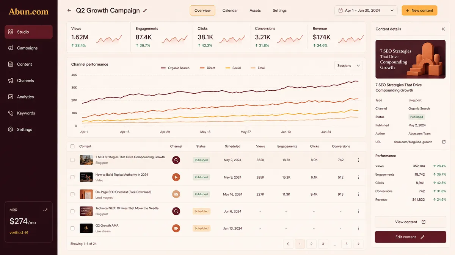The width and height of the screenshot is (455, 255).
Task: Toggle the Direct legend series
Action: click(x=207, y=68)
